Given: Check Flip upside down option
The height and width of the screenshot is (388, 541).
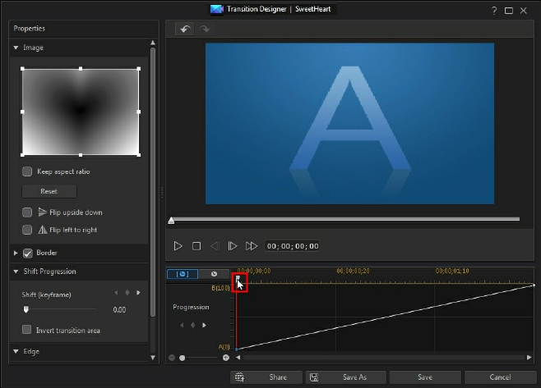Looking at the screenshot, I should coord(27,212).
